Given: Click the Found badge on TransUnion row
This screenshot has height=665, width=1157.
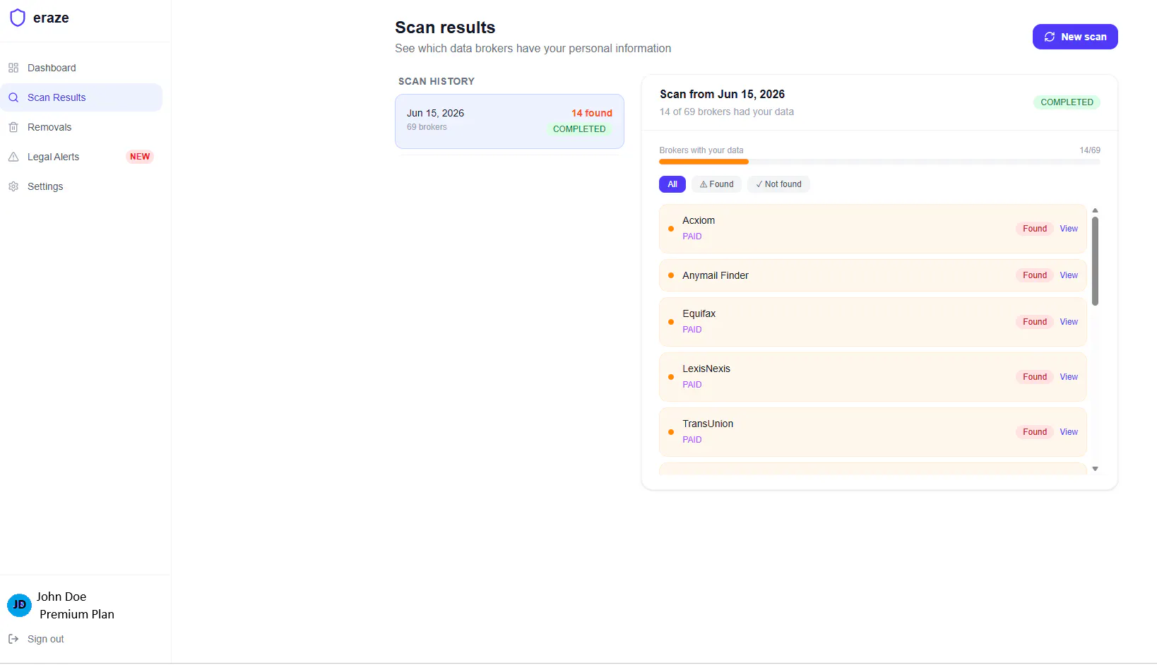Looking at the screenshot, I should 1035,432.
